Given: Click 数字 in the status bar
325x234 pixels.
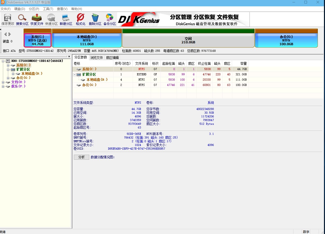Looking at the screenshot, I should [x=306, y=232].
